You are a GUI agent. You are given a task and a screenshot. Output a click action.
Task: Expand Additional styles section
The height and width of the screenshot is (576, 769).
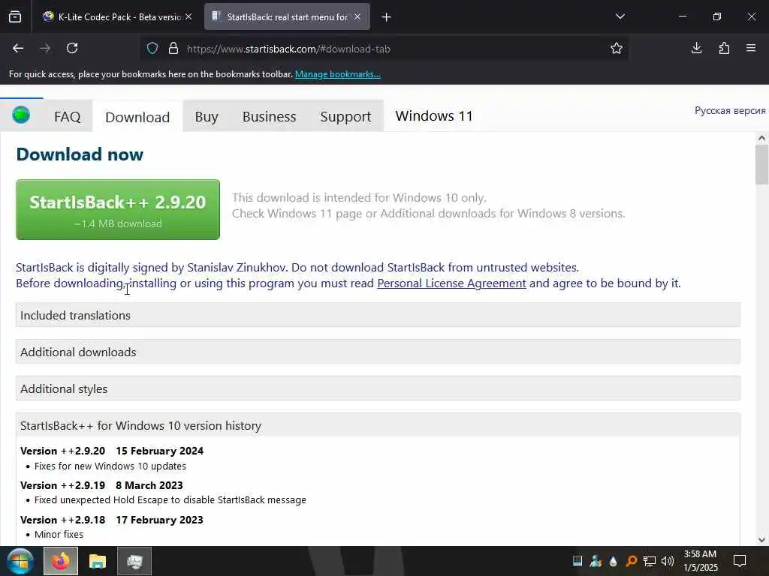tap(378, 388)
